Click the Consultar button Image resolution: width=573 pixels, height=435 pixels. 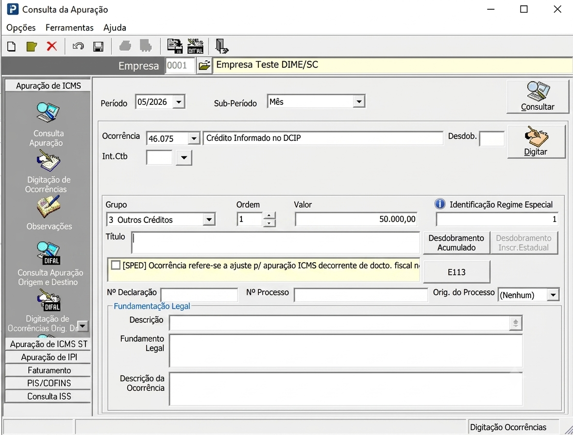point(538,97)
